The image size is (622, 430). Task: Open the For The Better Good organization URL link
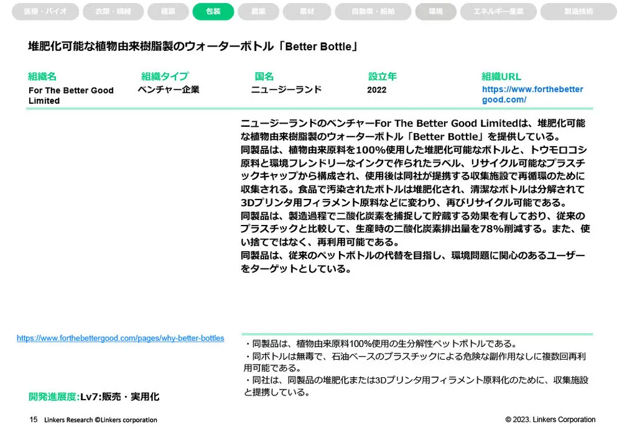532,94
